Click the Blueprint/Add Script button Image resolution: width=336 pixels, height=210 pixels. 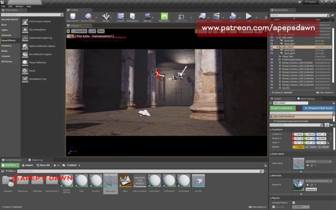319,108
